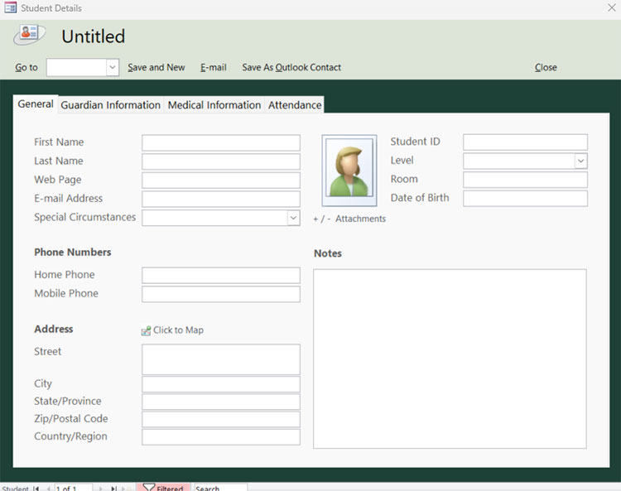
Task: Open the Guardian Information tab
Action: point(110,105)
